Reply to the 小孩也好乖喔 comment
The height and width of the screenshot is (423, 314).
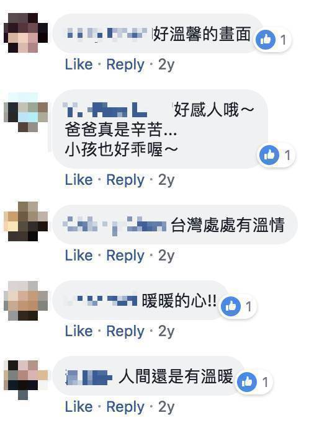(x=125, y=180)
